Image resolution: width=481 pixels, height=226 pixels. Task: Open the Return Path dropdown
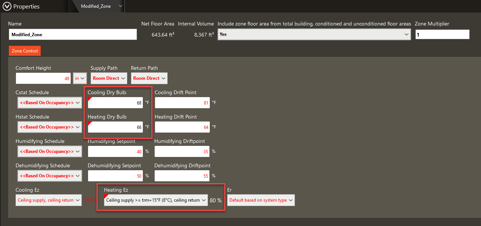click(x=149, y=78)
